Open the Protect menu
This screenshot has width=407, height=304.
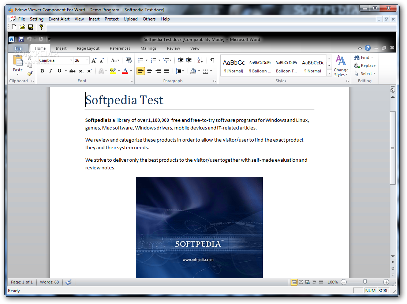click(112, 19)
